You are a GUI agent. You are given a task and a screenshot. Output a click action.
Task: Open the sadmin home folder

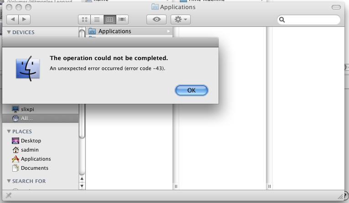coord(40,150)
